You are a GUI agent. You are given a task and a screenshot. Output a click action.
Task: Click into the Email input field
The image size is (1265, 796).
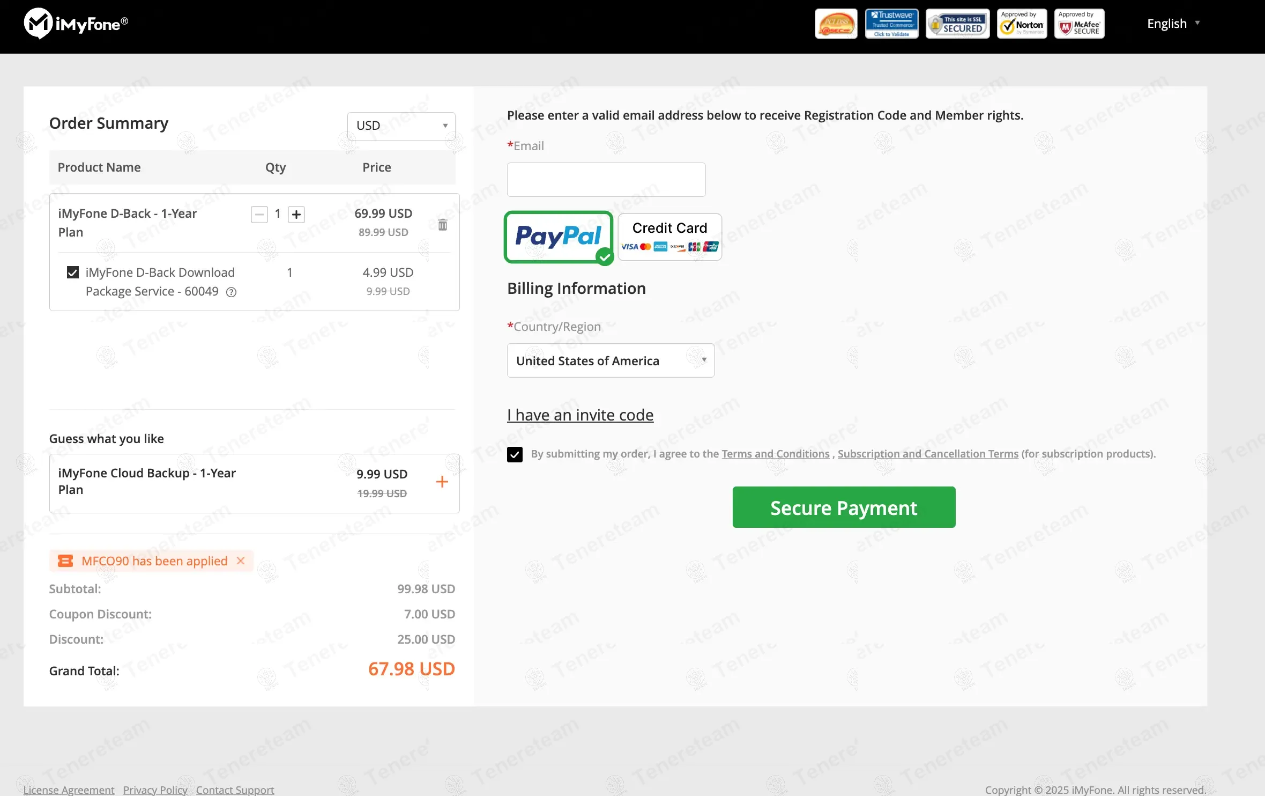(606, 180)
